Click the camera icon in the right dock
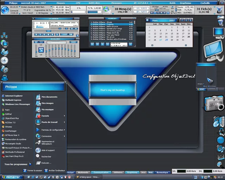 pos(214,103)
